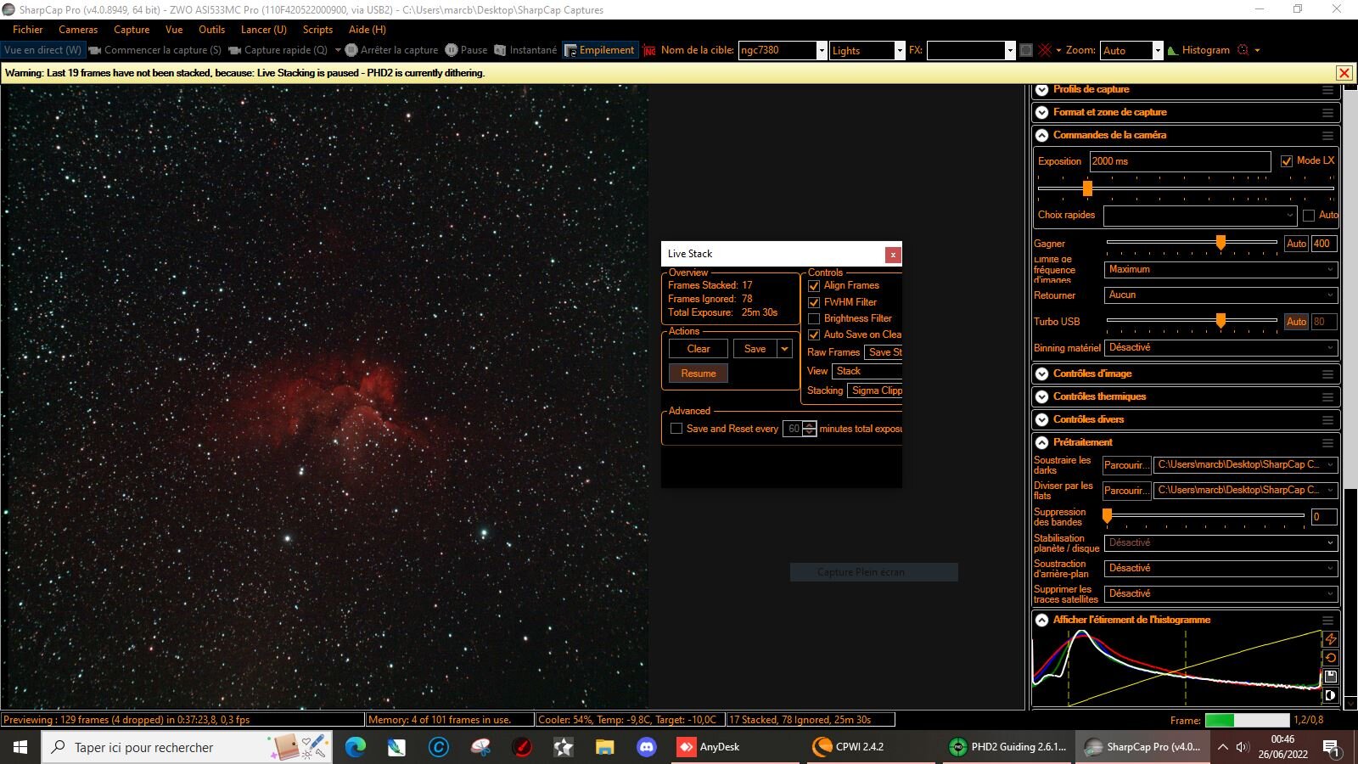This screenshot has height=764, width=1358.
Task: Open the Commandes de la caméra panel menu icon
Action: coord(1327,136)
